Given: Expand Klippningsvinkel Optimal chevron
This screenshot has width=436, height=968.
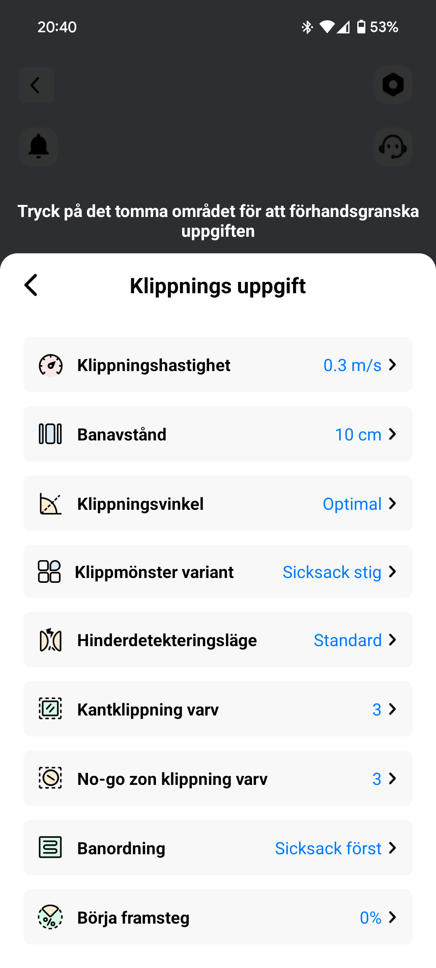Looking at the screenshot, I should [x=392, y=503].
